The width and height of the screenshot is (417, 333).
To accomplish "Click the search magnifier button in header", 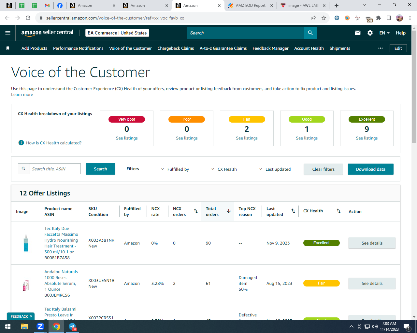I will (310, 33).
